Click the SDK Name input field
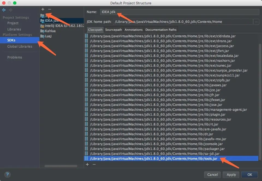Screen dimensions: 262x181 (180, 12)
